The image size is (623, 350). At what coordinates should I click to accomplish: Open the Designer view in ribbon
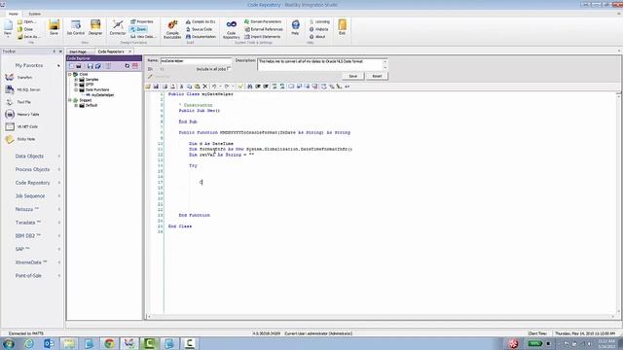point(95,27)
